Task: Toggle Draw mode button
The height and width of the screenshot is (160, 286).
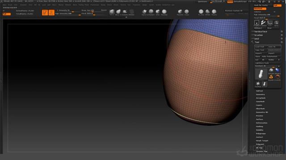Action: coord(51,12)
